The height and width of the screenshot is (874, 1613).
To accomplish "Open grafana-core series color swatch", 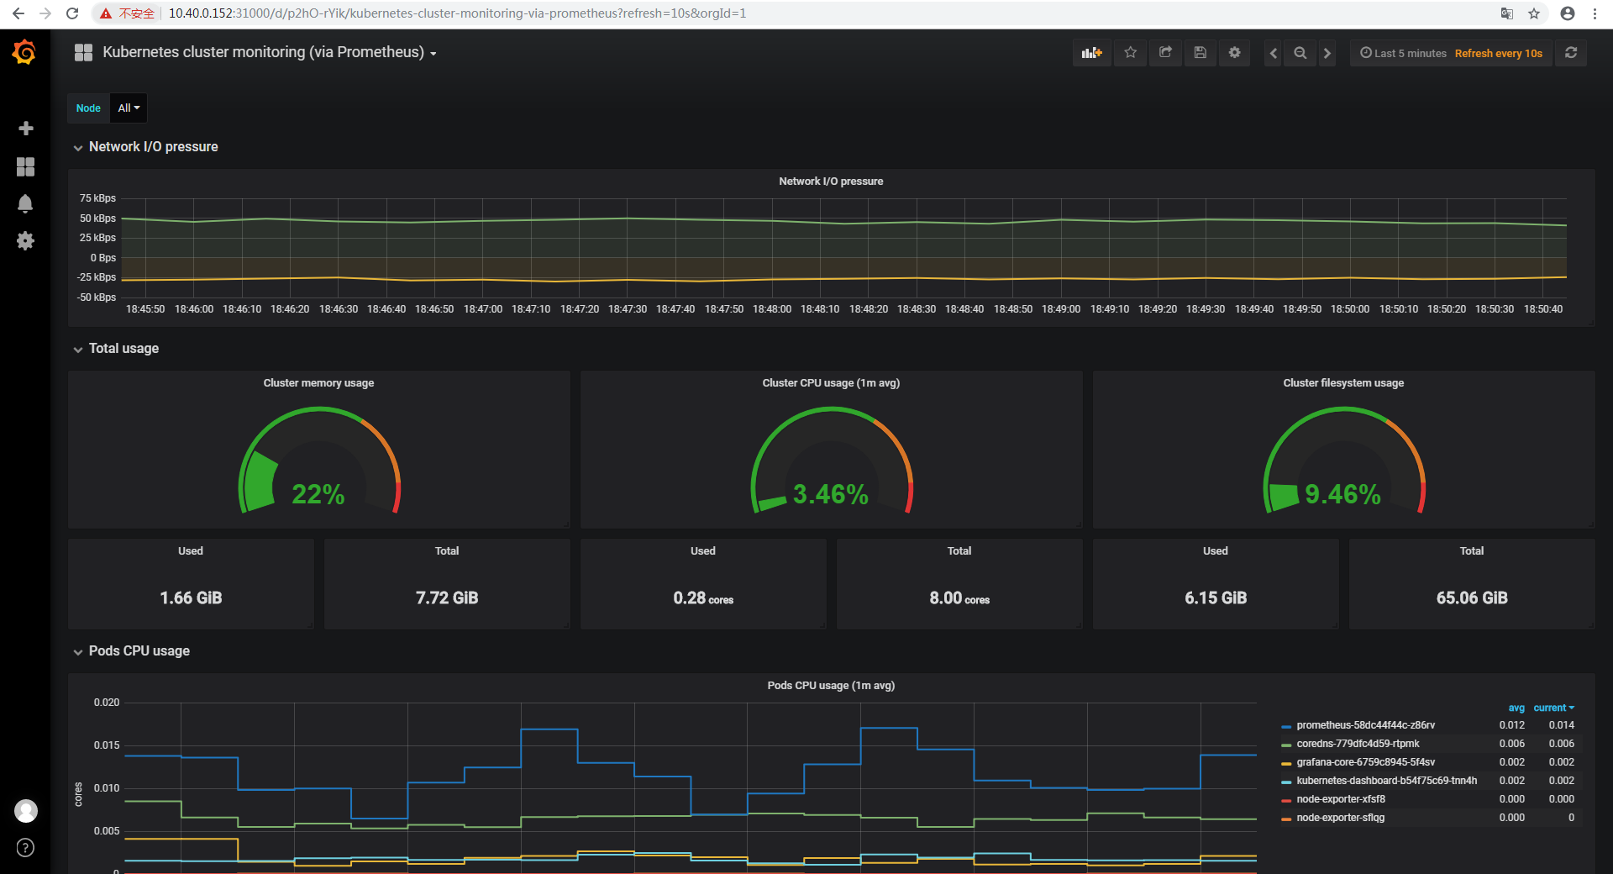I will [x=1286, y=763].
